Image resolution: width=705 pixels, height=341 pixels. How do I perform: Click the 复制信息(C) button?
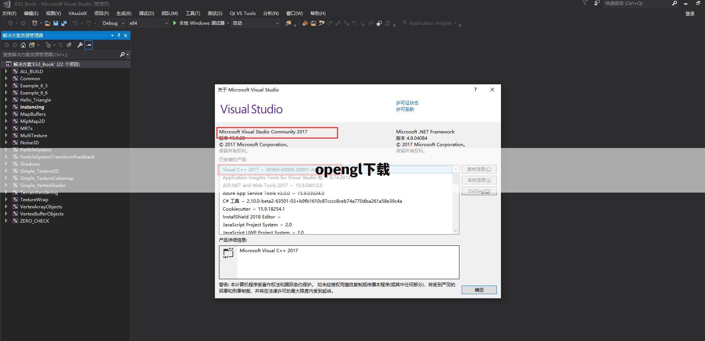[x=479, y=169]
